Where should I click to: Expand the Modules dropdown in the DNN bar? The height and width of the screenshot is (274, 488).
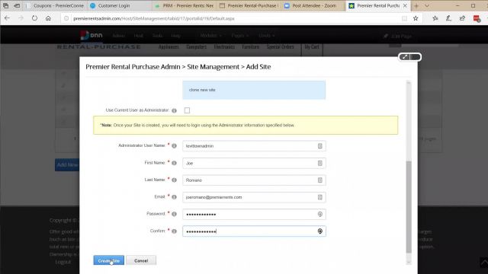210,36
